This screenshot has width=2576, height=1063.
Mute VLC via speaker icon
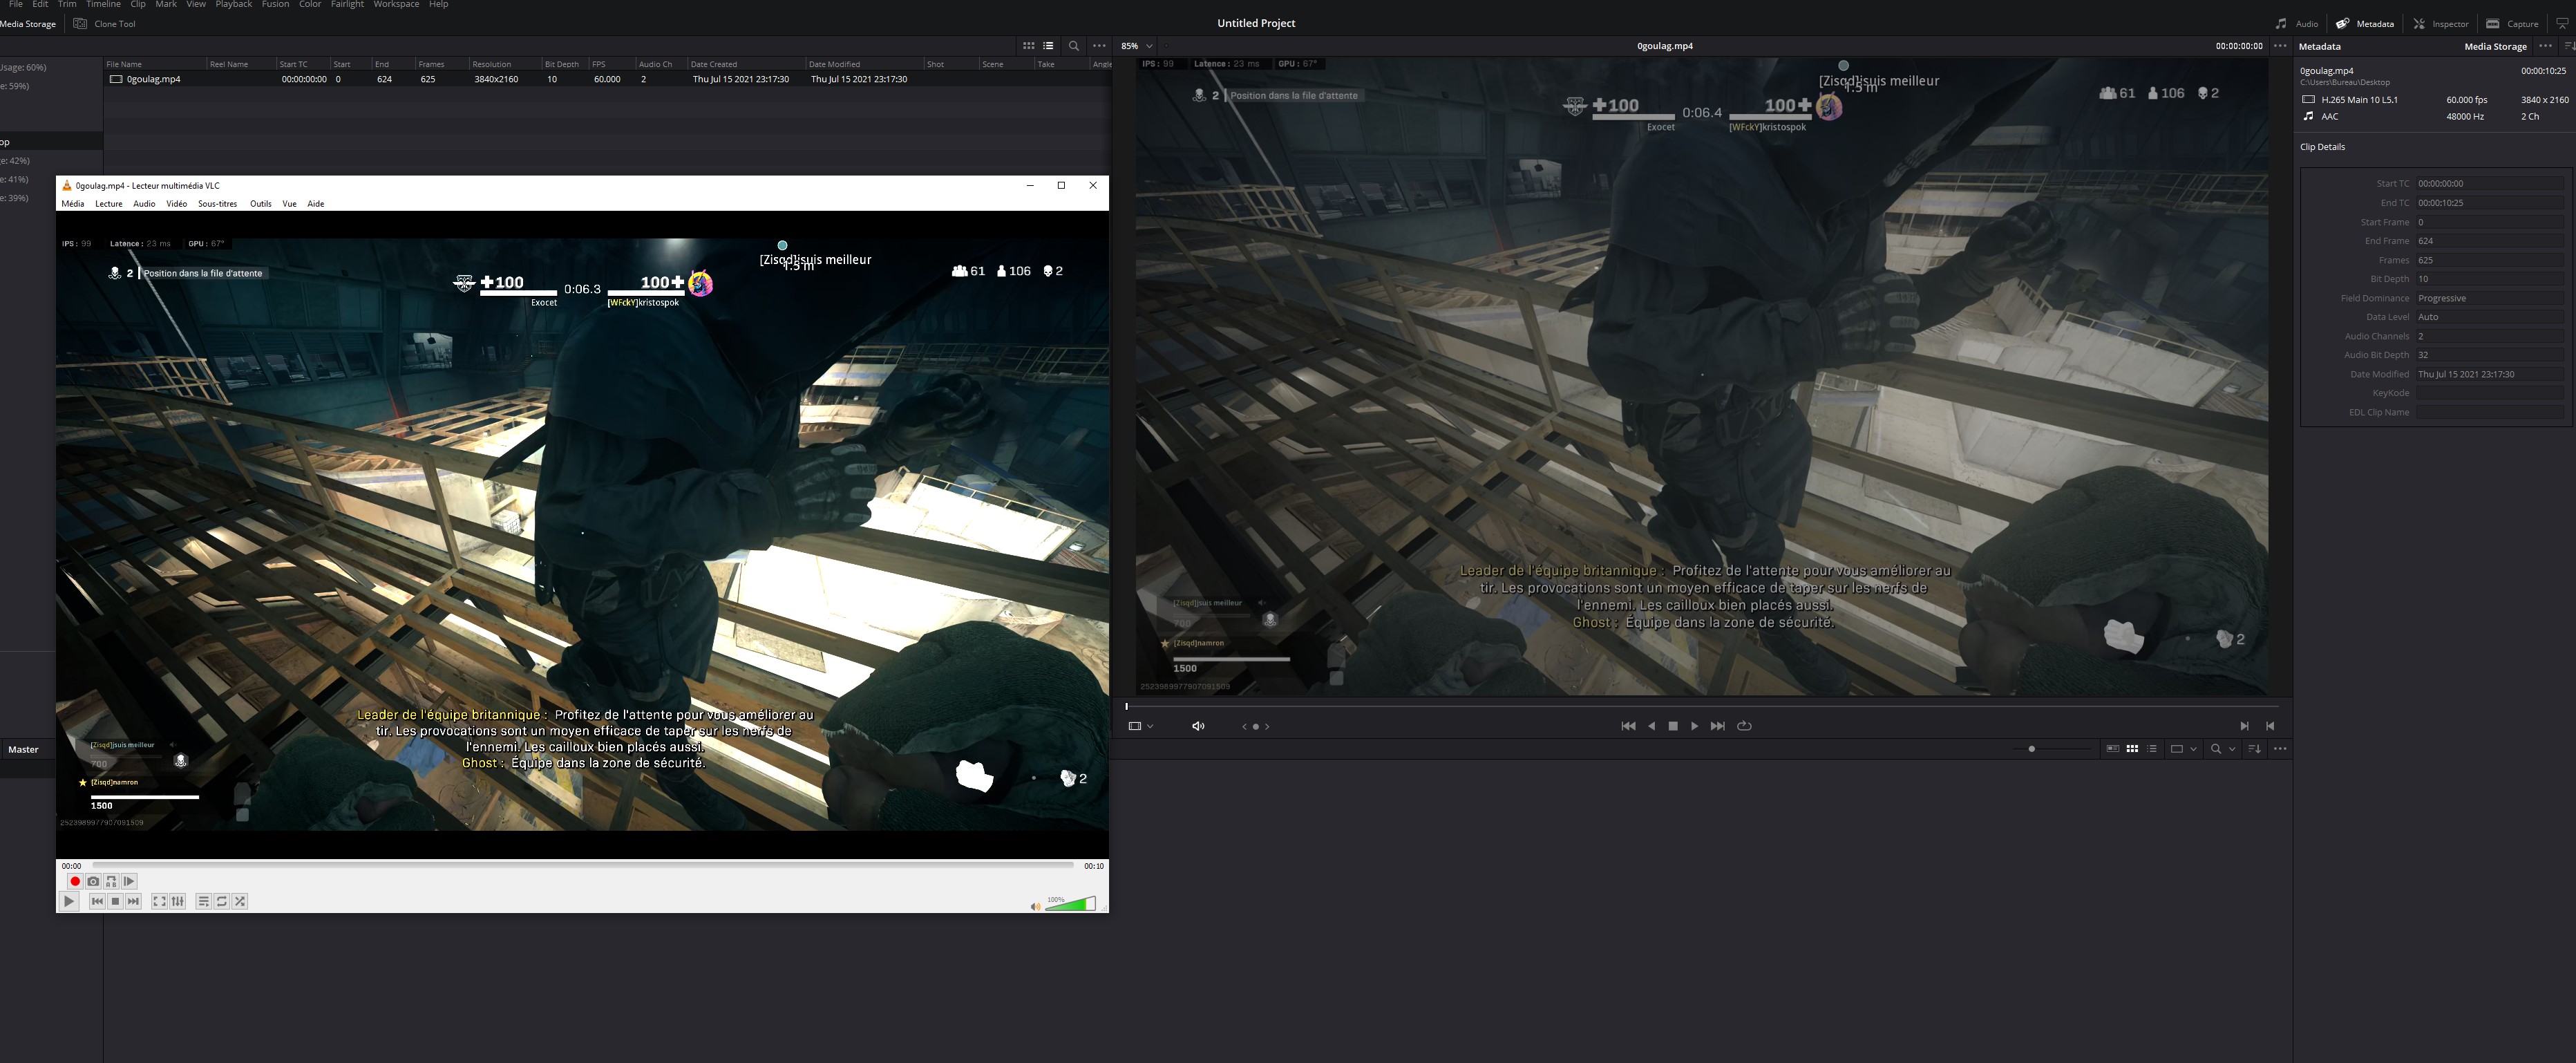coord(1035,906)
